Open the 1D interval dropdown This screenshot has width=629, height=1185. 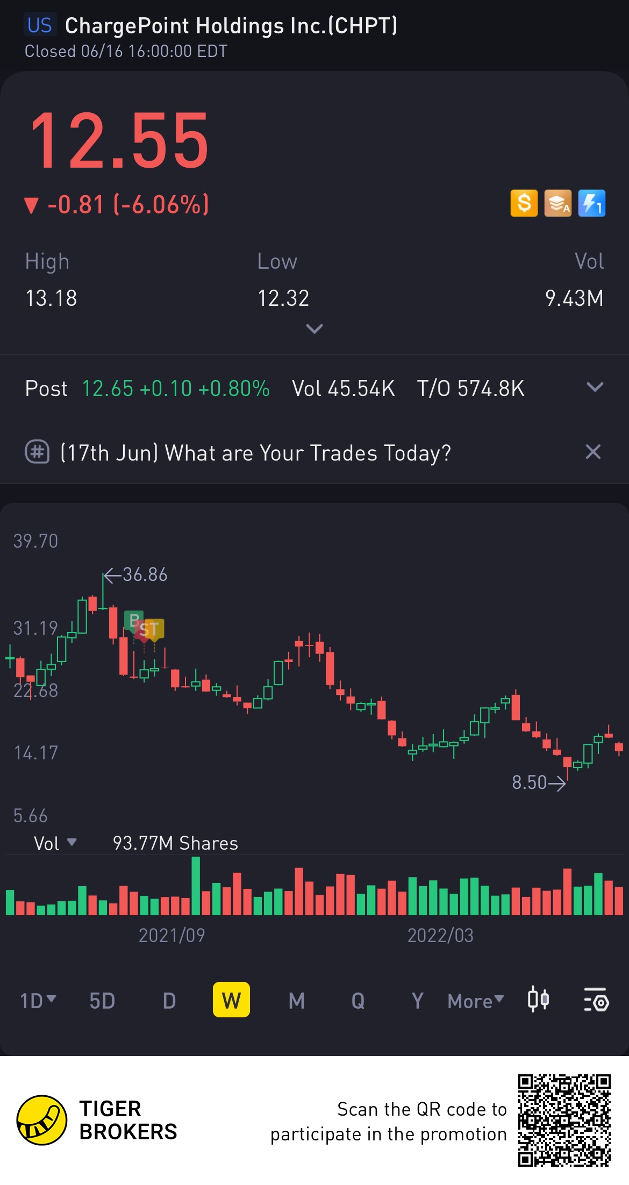click(38, 1001)
